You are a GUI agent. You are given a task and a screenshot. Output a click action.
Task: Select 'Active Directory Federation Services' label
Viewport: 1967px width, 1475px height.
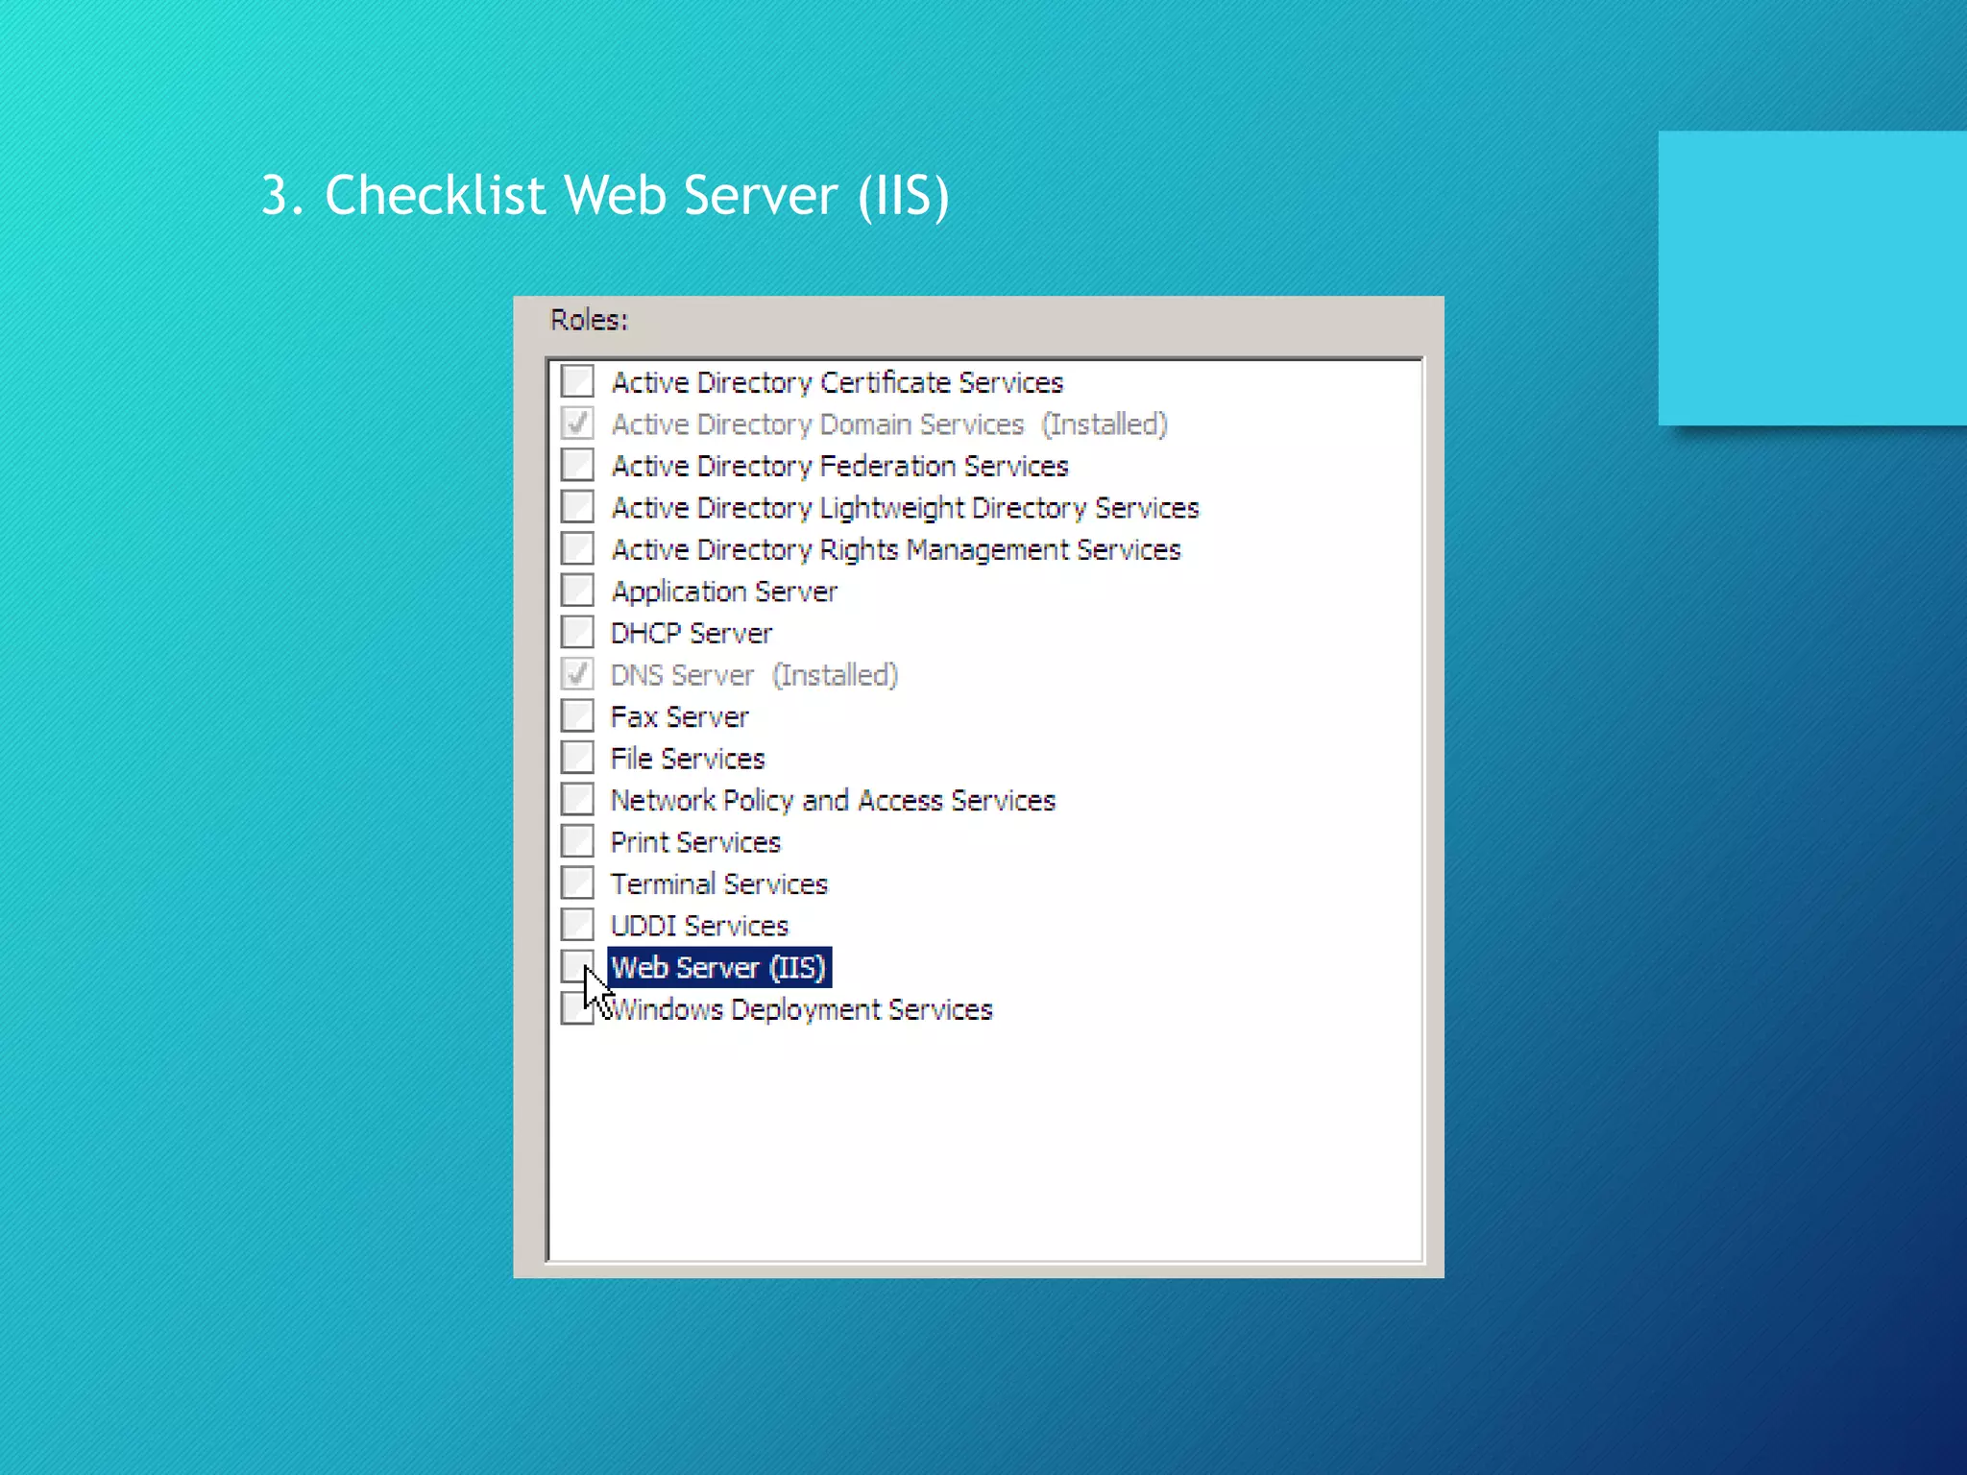(x=840, y=467)
